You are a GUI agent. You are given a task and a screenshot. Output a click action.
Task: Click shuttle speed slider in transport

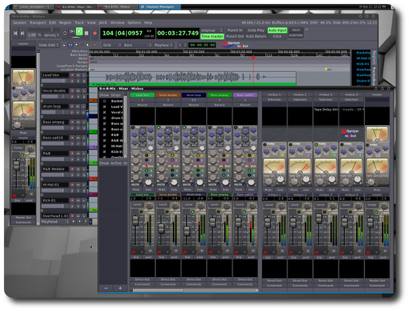[44, 29]
